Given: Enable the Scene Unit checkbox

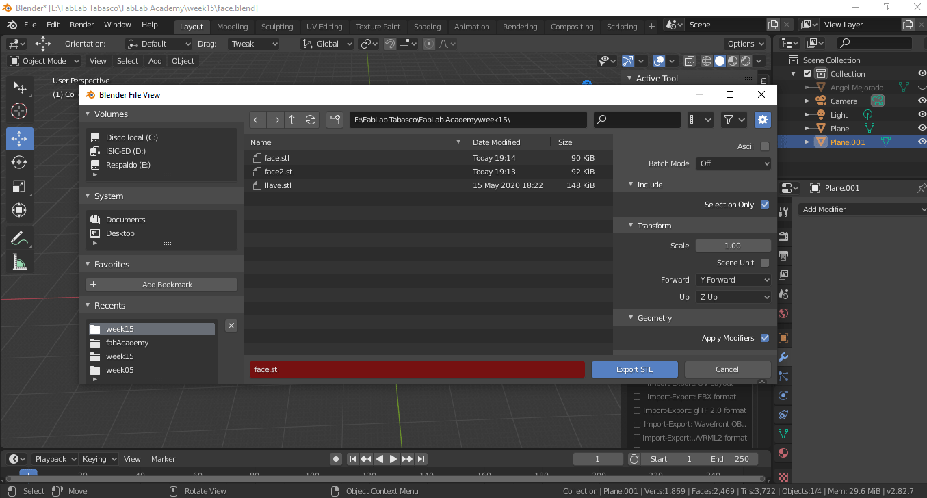Looking at the screenshot, I should [765, 263].
